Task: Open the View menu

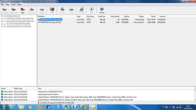Action: click(x=7, y=5)
